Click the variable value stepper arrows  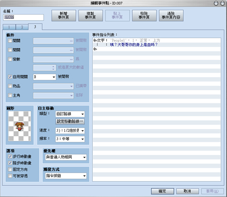[53, 68]
